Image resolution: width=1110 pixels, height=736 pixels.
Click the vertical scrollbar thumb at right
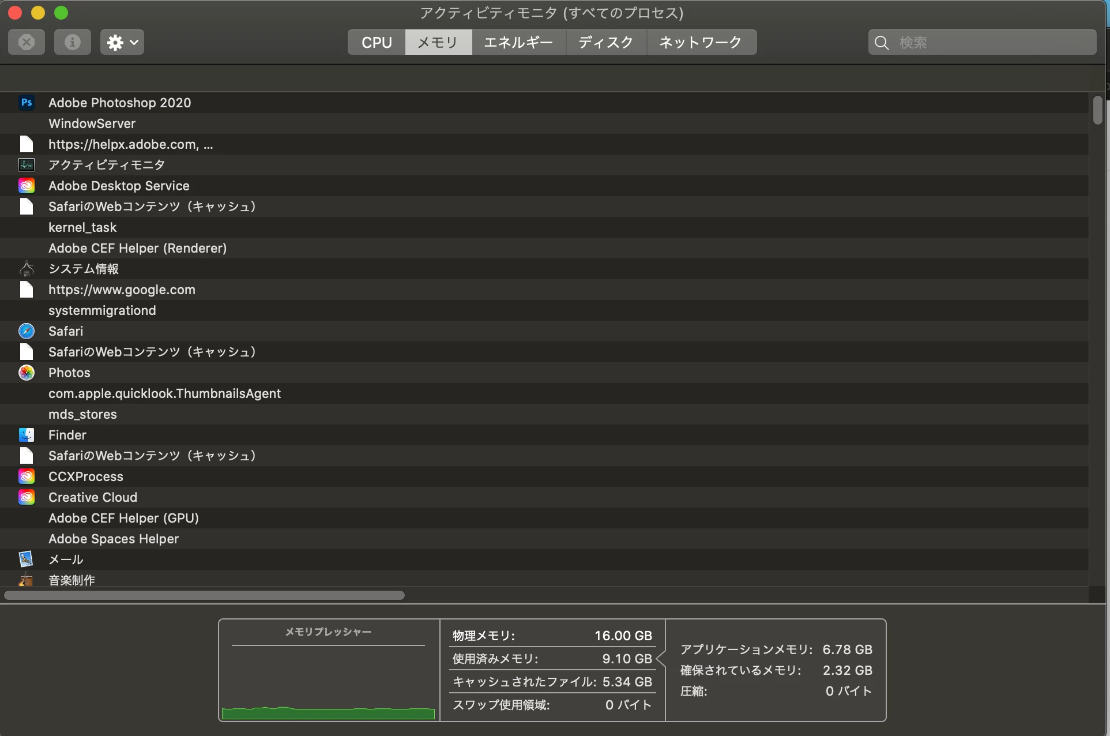click(x=1097, y=110)
